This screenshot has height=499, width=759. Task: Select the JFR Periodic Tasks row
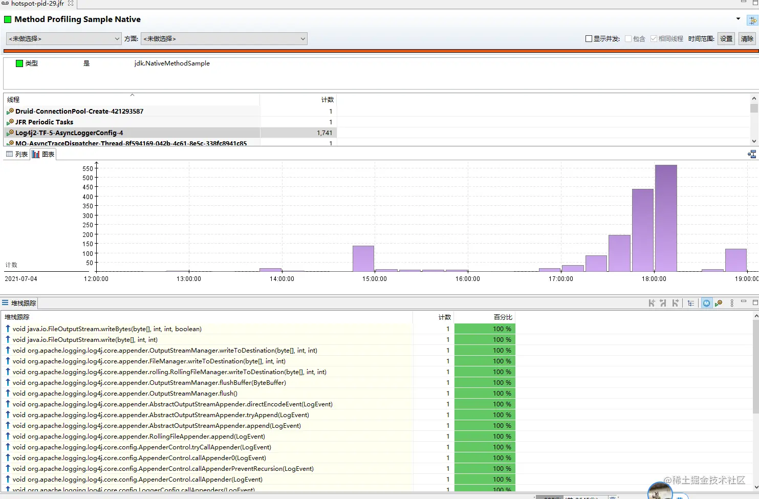point(170,122)
